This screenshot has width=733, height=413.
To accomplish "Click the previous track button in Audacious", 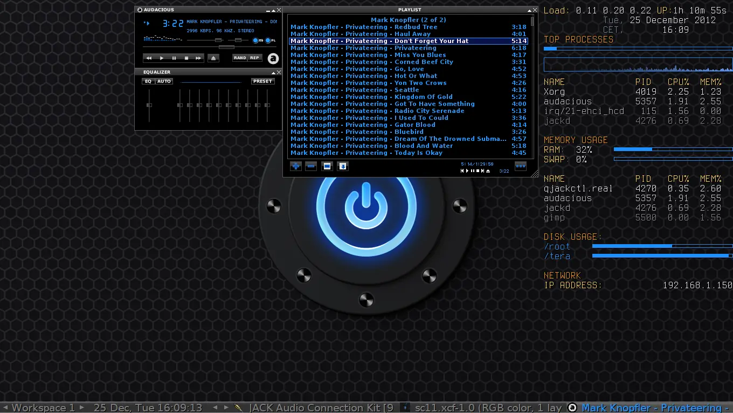I will (x=149, y=58).
